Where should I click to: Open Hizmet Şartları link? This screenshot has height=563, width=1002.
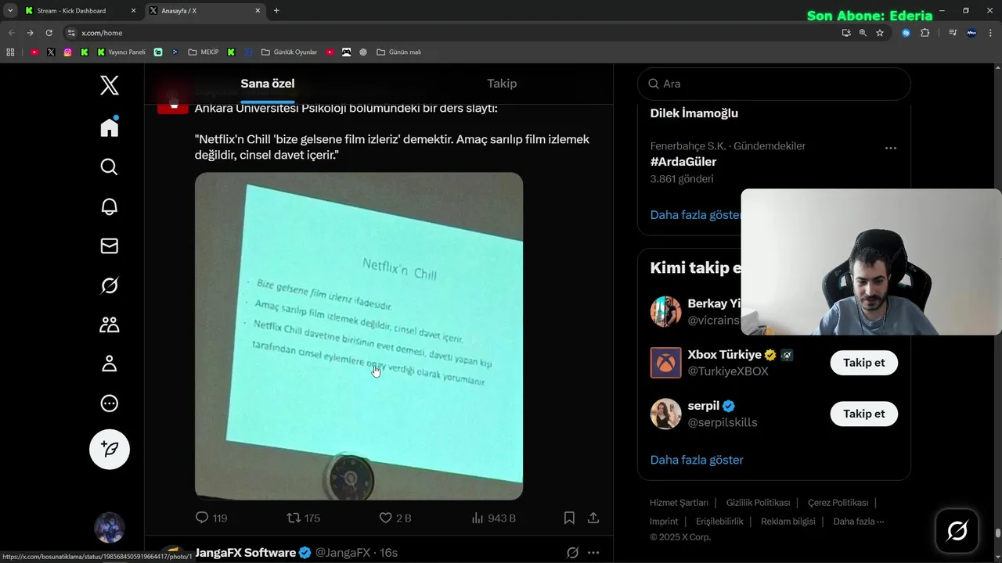coord(679,503)
